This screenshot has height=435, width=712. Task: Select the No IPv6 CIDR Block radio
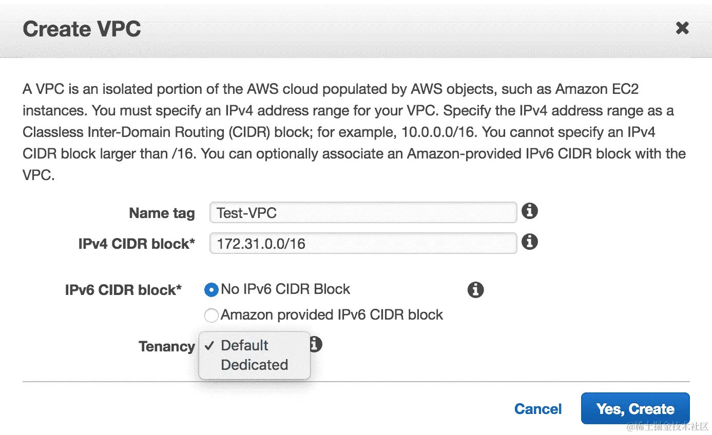coord(211,290)
